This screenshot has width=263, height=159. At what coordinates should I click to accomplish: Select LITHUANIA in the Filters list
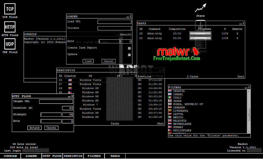click(x=180, y=111)
